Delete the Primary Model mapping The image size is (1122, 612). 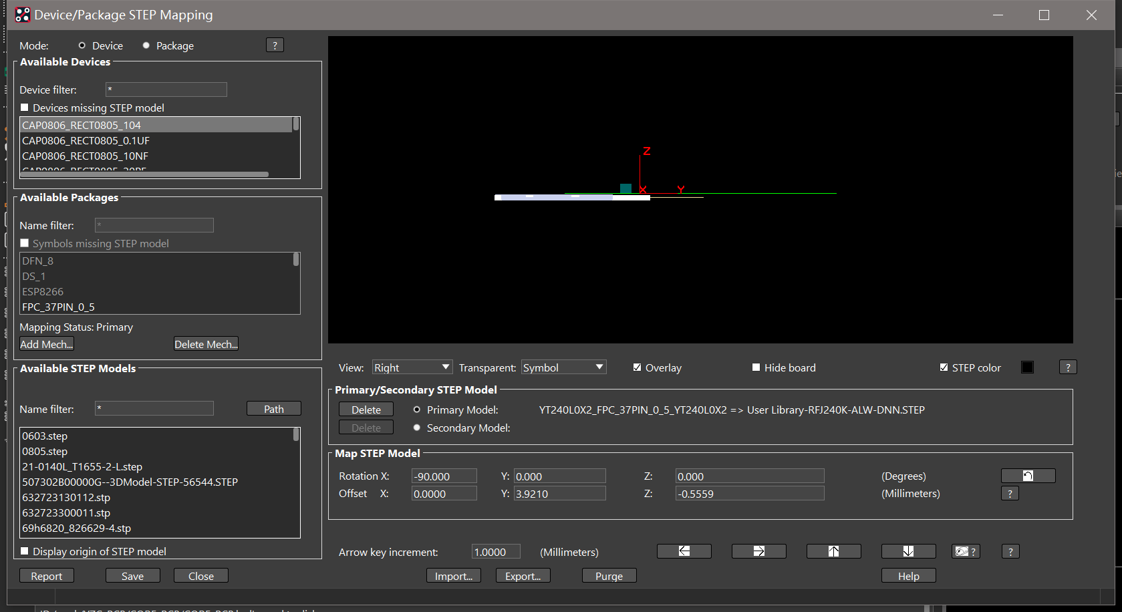pos(366,410)
